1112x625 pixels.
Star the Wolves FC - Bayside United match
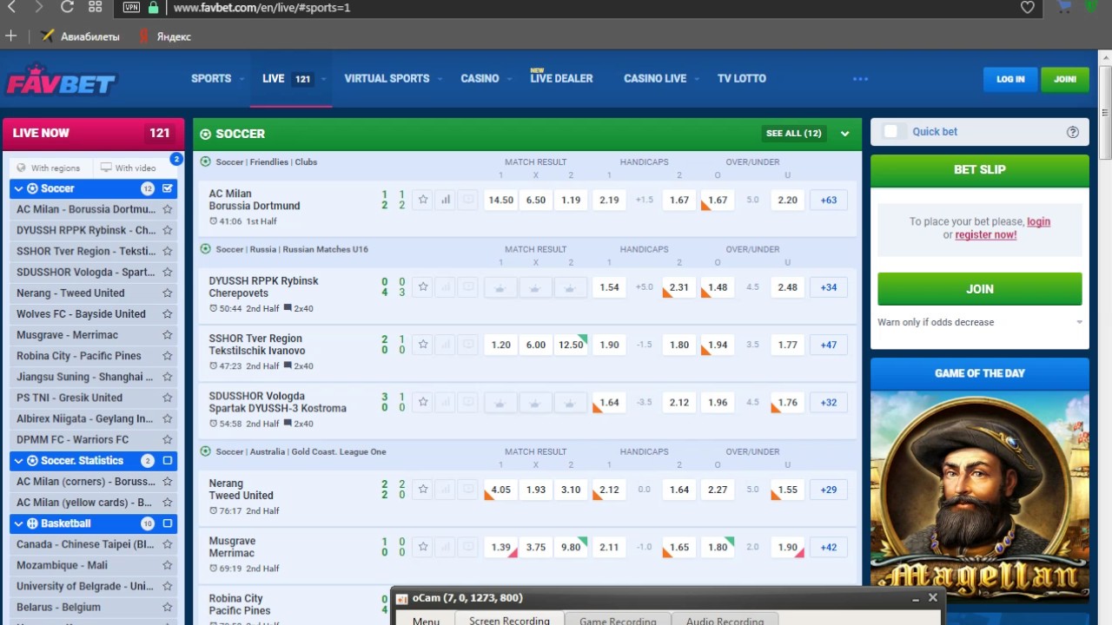coord(168,314)
